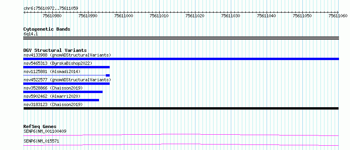Open nsv4522577 (gnomADStructuralVariants) label
The height and width of the screenshot is (150, 350).
[x=67, y=80]
